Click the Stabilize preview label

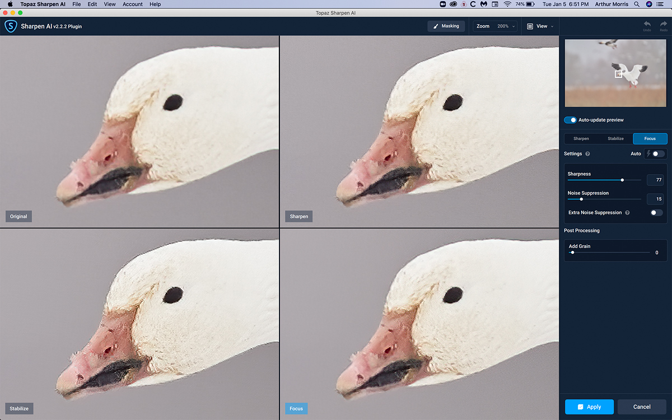pos(20,408)
